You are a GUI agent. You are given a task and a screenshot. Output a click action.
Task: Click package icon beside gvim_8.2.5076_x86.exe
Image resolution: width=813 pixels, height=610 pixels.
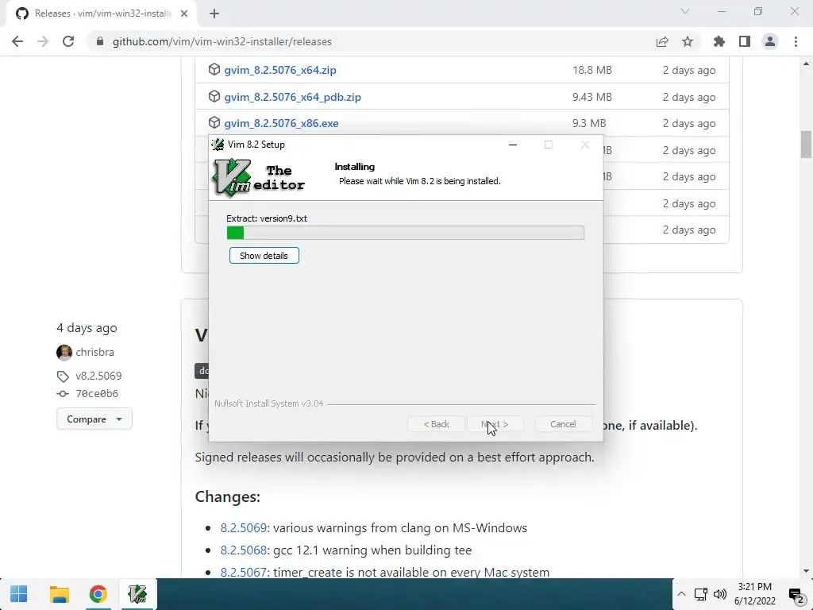pos(214,123)
